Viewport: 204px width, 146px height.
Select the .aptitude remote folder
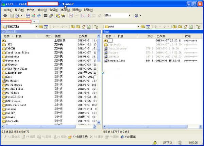[113, 44]
